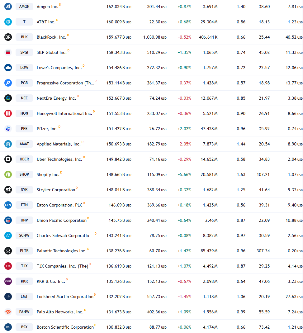
Task: Click the S&P Global logo icon
Action: [8, 52]
